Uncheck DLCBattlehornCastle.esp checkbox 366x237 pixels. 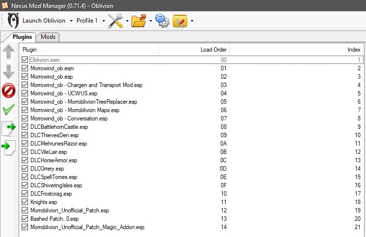25,127
